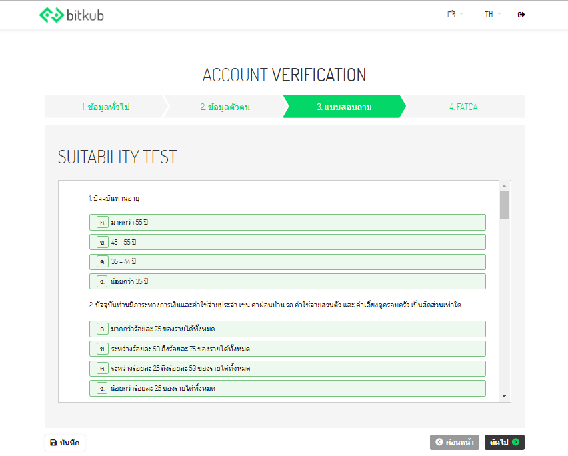Open step 4. FATCA tab
The width and height of the screenshot is (568, 456).
463,107
